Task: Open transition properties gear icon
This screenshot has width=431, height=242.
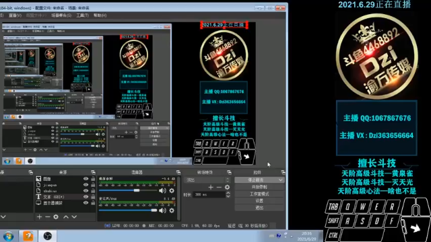Action: [228, 187]
